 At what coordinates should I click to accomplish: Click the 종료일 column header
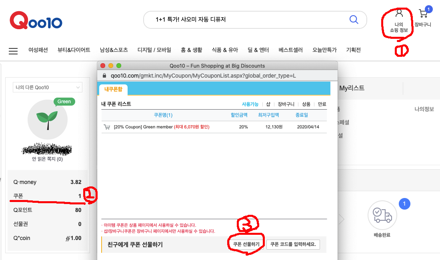click(x=302, y=115)
